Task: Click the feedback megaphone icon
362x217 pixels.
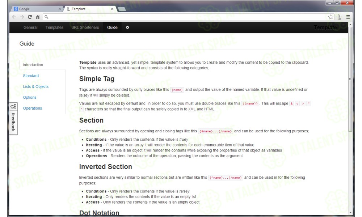Action: tap(13, 107)
